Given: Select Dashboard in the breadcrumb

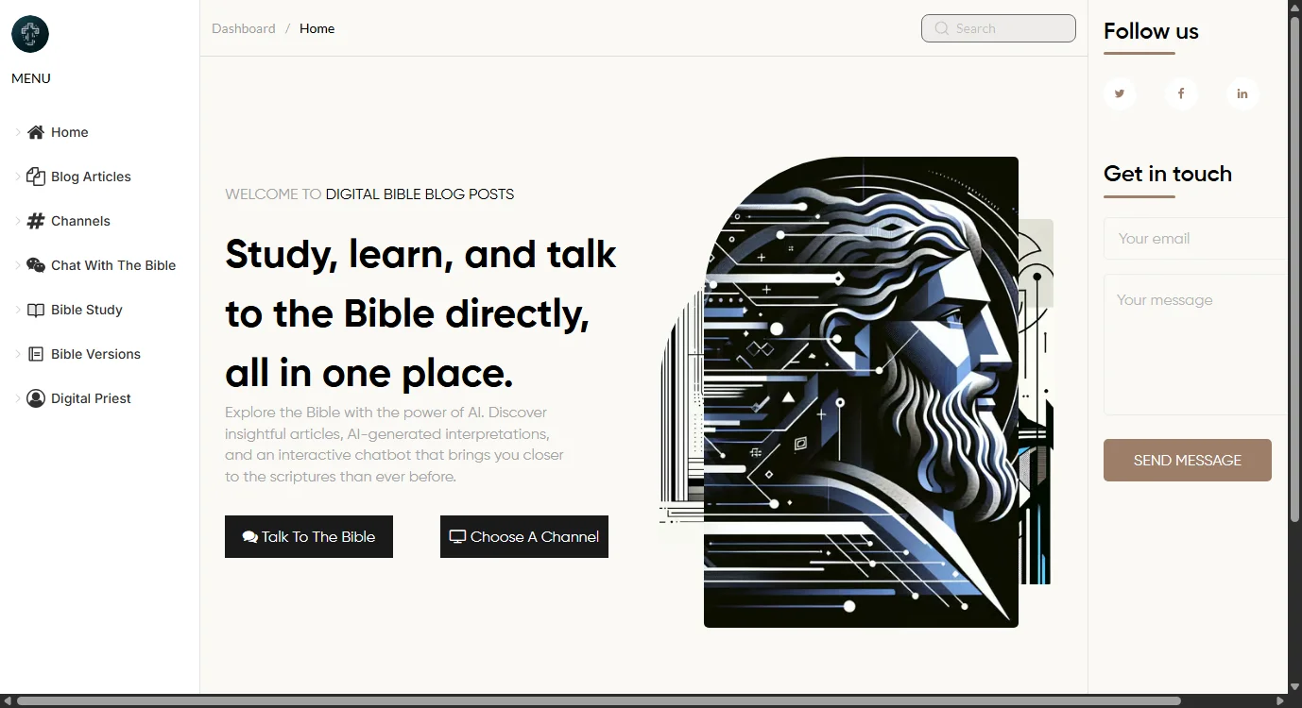Looking at the screenshot, I should pyautogui.click(x=243, y=28).
